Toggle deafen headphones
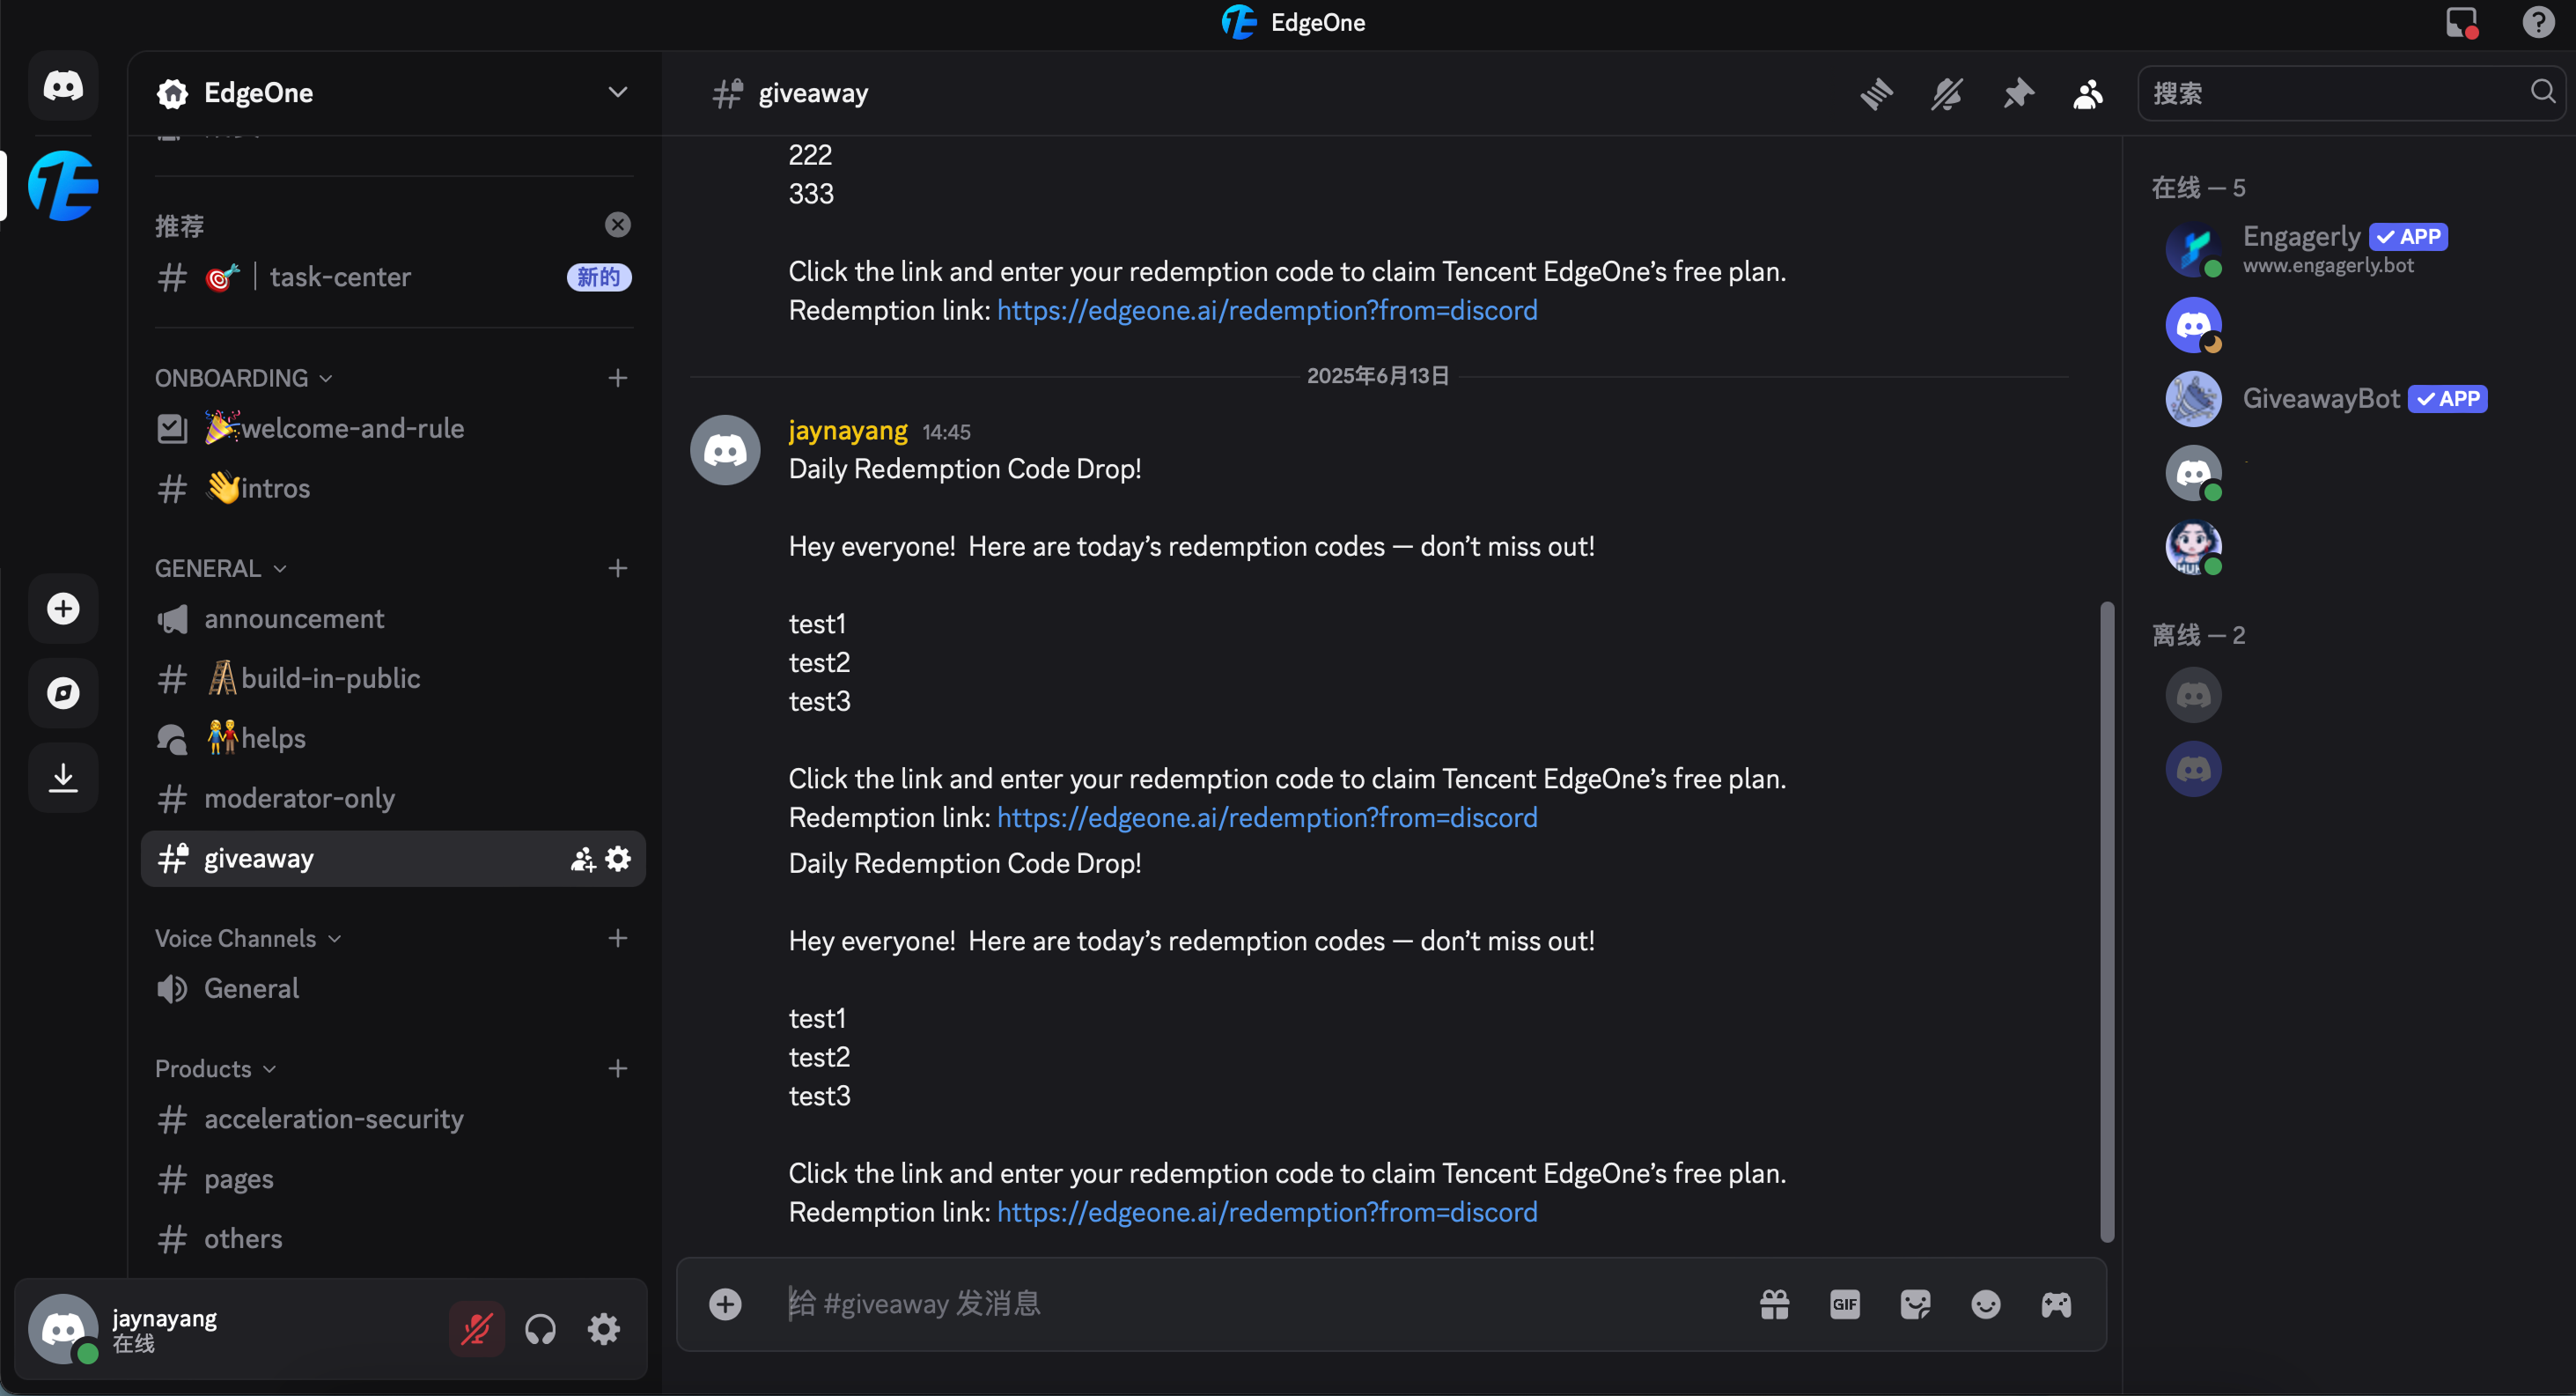 (540, 1329)
